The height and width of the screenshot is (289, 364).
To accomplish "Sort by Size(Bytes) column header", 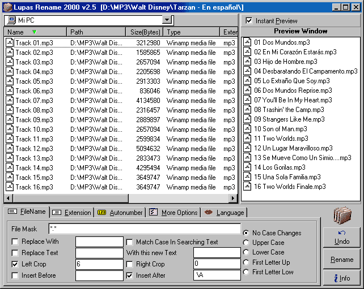I will pos(145,32).
